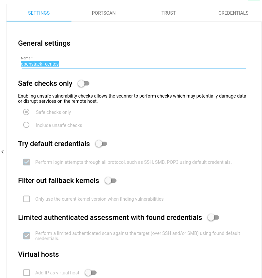The image size is (262, 278).
Task: Switch to the PORTSCAN tab
Action: pyautogui.click(x=104, y=13)
